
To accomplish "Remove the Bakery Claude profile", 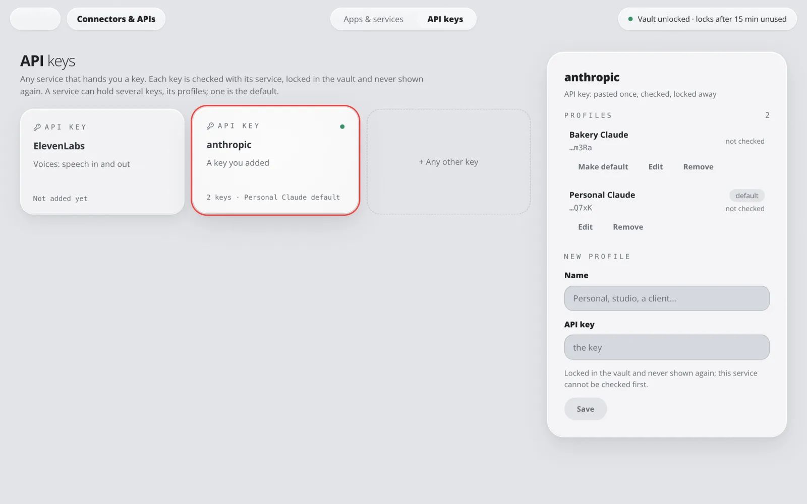I will click(x=698, y=167).
